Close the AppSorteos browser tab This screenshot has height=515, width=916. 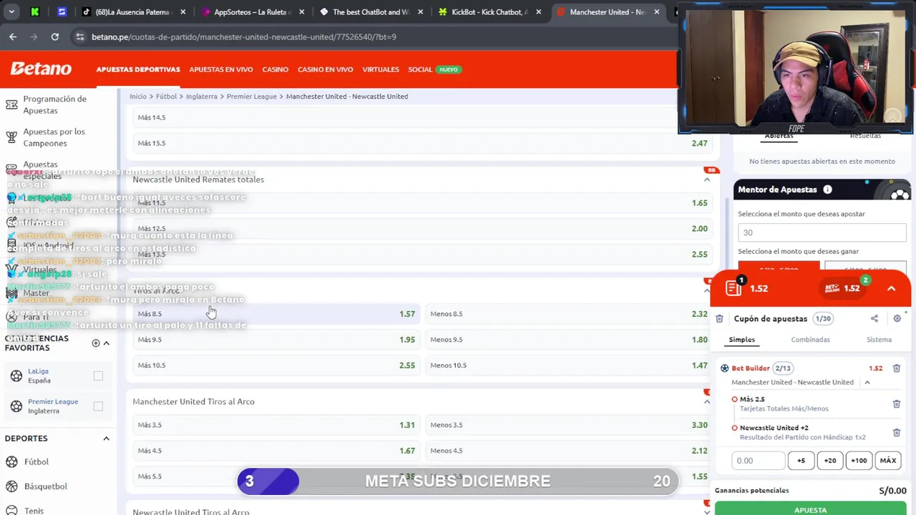point(301,11)
